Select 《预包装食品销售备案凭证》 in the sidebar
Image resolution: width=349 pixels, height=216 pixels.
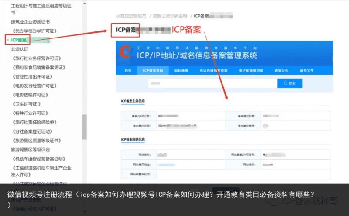(x=38, y=68)
